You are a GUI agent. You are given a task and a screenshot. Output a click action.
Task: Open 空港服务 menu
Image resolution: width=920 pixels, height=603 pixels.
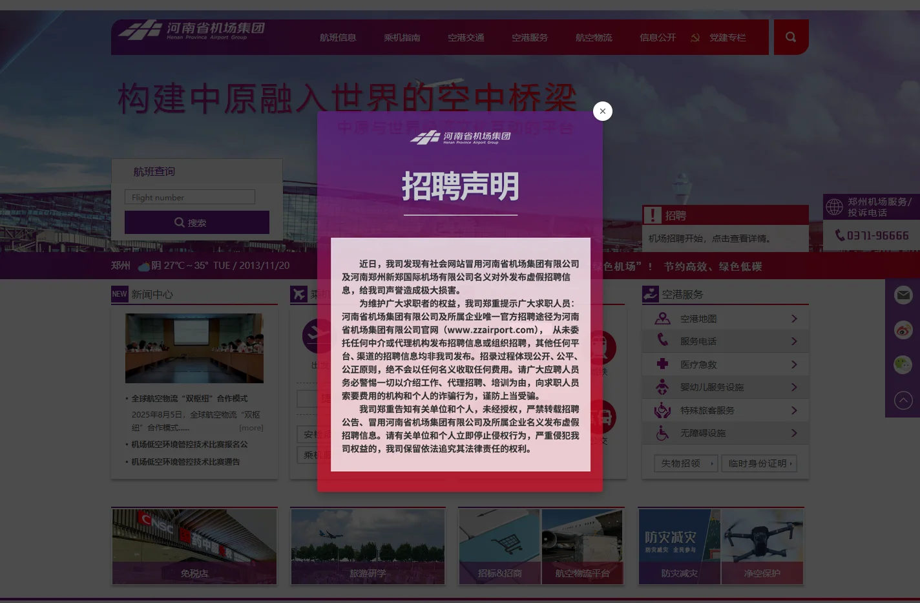coord(530,37)
